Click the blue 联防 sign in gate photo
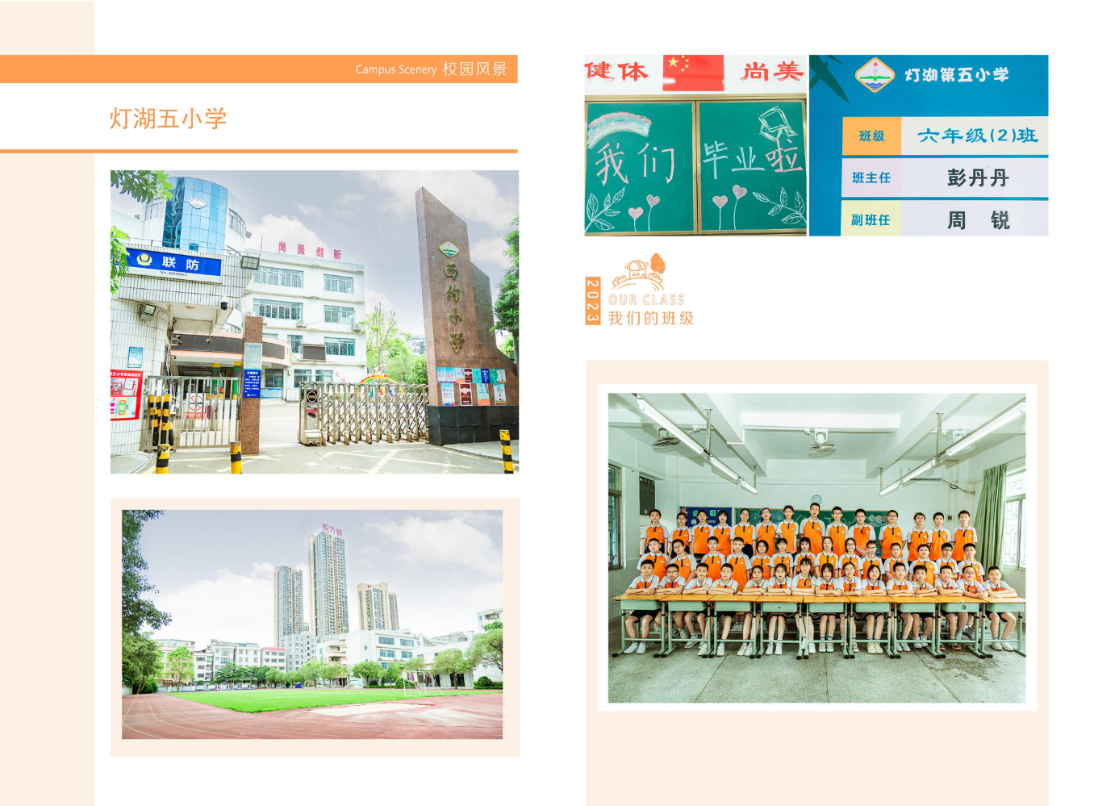Screen dimensions: 1094x806 [x=174, y=262]
